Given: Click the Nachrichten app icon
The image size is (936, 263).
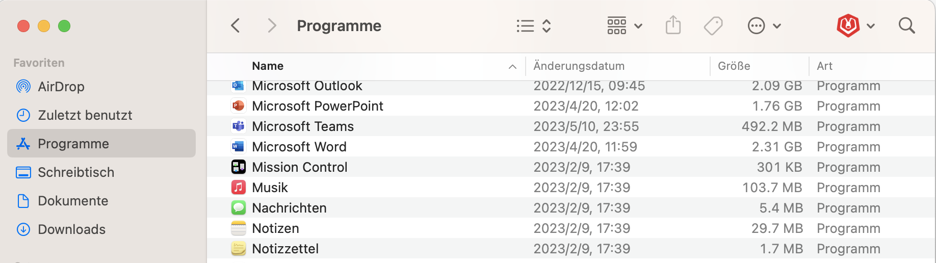Looking at the screenshot, I should click(x=238, y=208).
